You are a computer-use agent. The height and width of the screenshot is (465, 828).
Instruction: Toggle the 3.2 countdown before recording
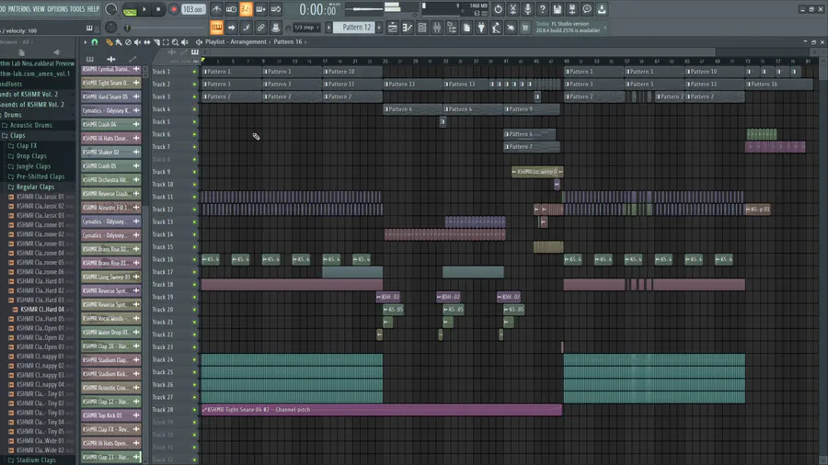pos(246,9)
